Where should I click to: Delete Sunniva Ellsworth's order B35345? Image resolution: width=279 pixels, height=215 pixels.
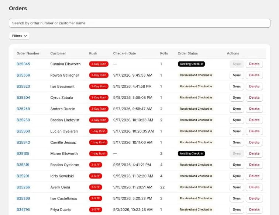pos(254,64)
